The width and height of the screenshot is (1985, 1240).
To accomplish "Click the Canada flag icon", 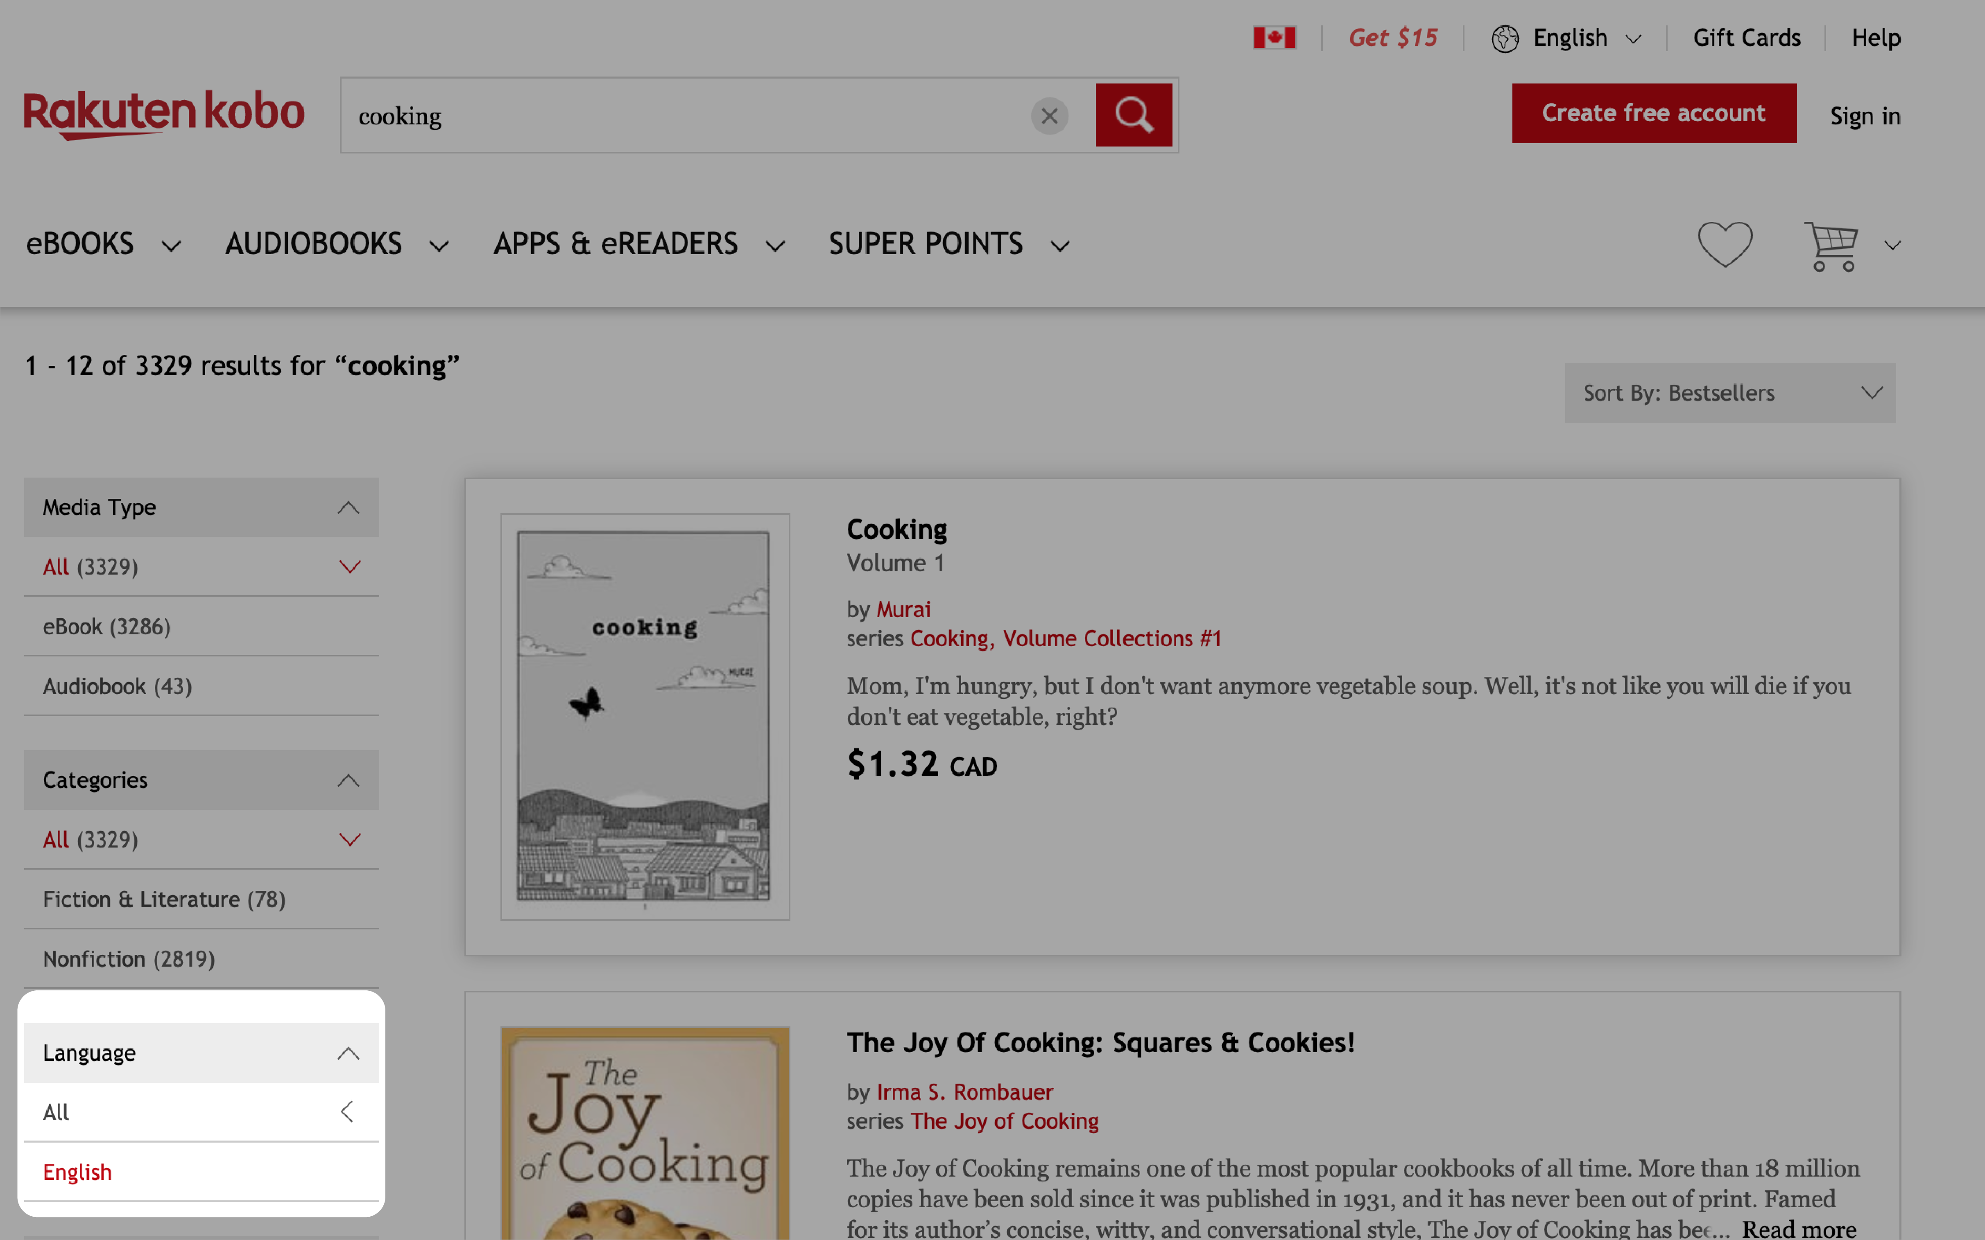I will click(1274, 38).
